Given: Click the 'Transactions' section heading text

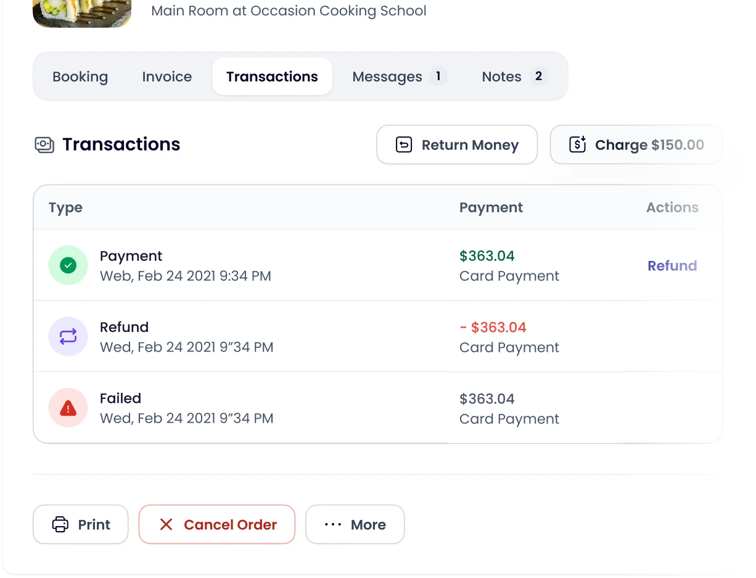Looking at the screenshot, I should click(121, 144).
